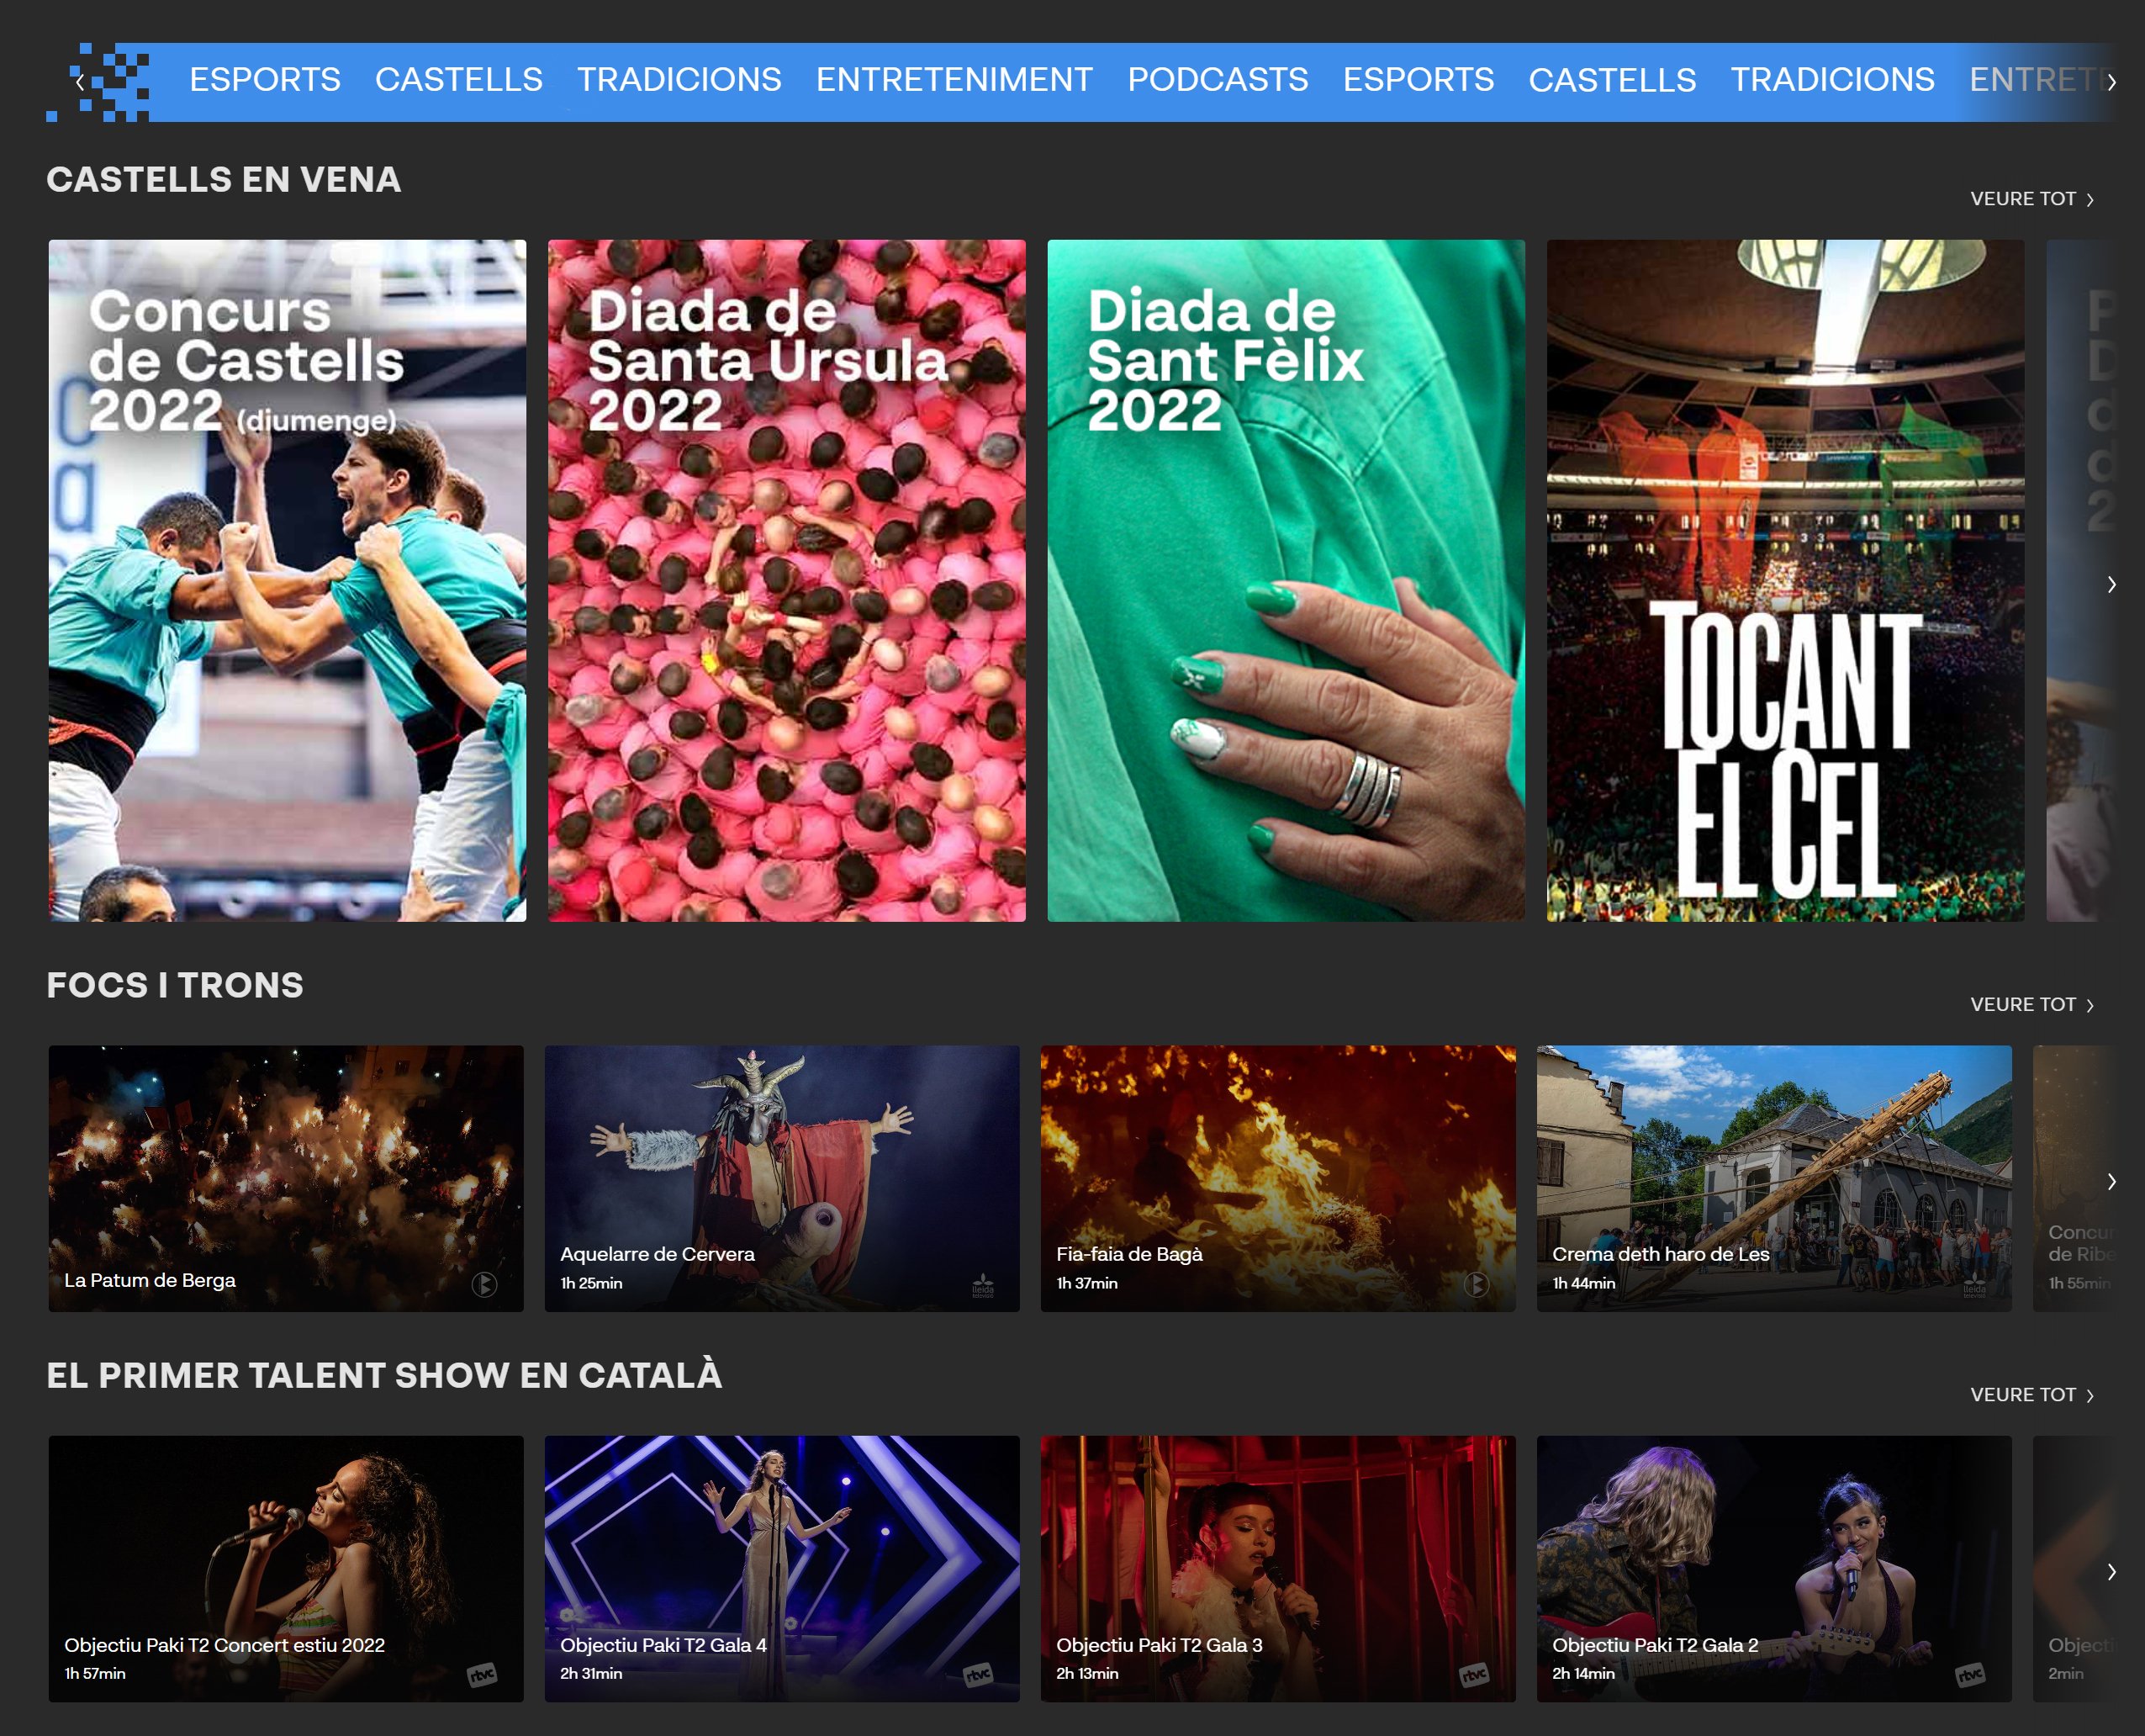Open the CASTELLS EN VENA section heading
Viewport: 2145px width, 1736px height.
[x=224, y=180]
